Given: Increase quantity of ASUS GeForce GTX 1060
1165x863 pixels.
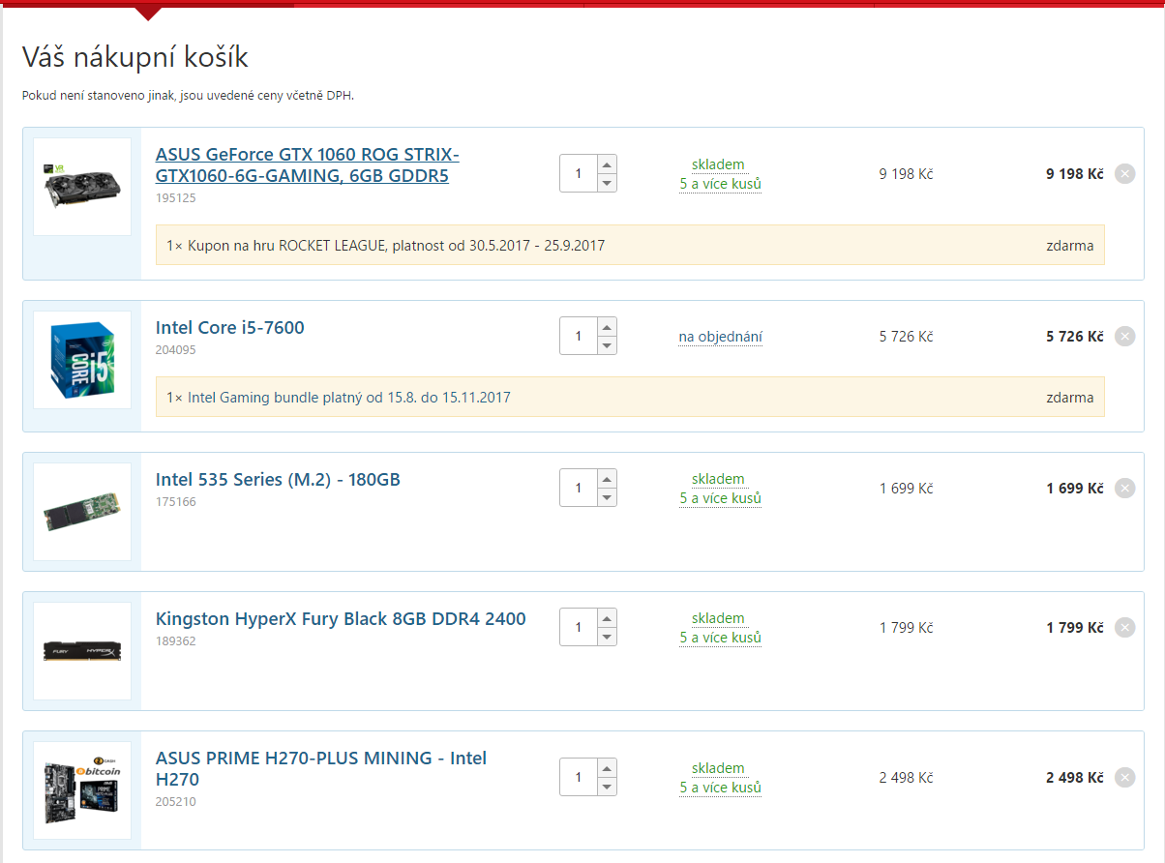Looking at the screenshot, I should click(x=607, y=164).
